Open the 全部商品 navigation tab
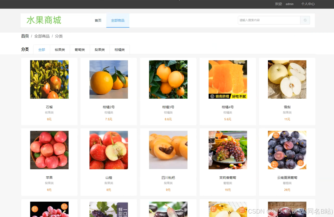The width and height of the screenshot is (334, 217). click(118, 20)
